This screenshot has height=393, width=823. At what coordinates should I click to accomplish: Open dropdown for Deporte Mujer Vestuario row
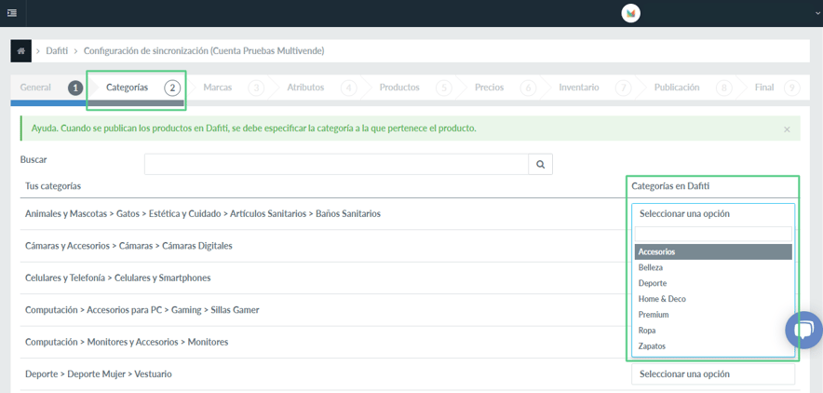pos(713,374)
